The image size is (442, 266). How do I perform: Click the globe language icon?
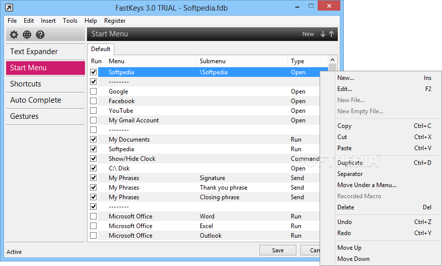pyautogui.click(x=27, y=35)
